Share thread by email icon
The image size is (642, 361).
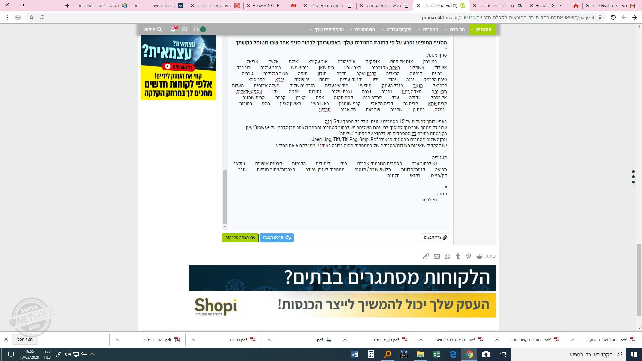437,256
